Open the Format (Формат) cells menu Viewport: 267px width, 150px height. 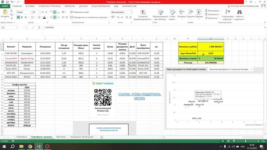tap(199, 14)
